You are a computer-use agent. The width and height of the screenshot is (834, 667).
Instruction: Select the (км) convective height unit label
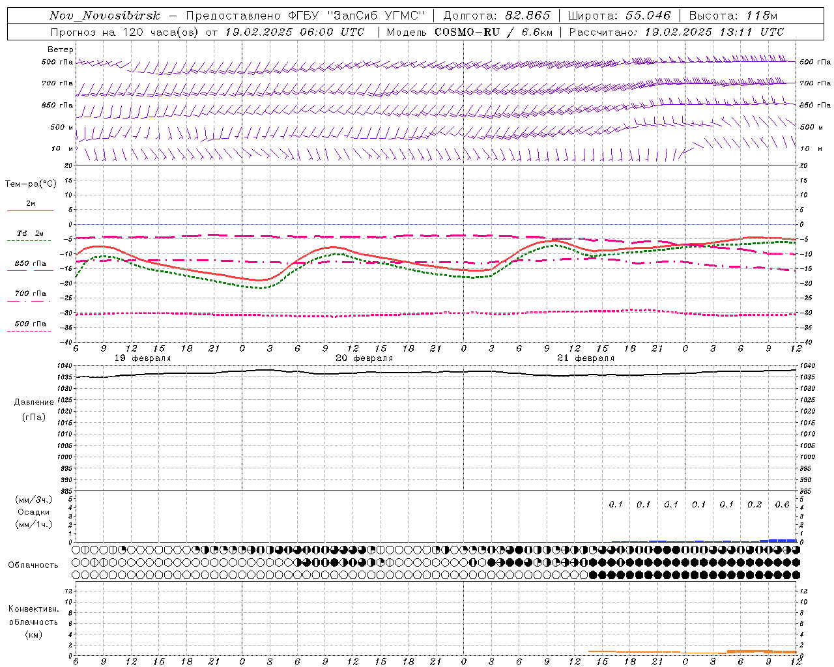[x=34, y=634]
